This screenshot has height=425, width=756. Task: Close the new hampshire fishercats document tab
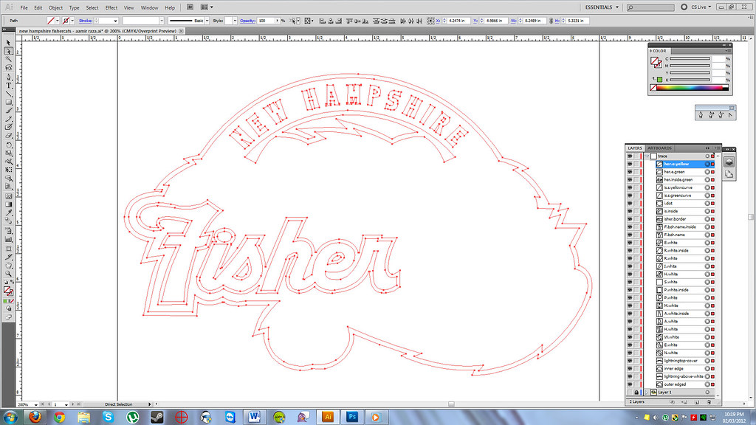(181, 31)
